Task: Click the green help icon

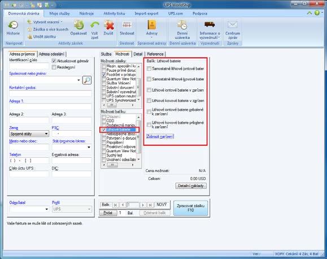Action: tap(317, 13)
